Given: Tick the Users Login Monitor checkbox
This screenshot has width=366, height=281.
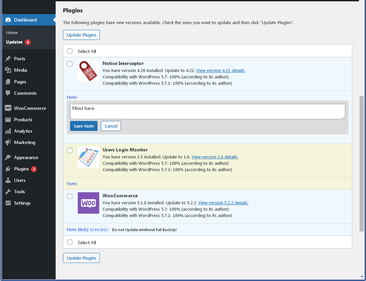Looking at the screenshot, I should 70,150.
